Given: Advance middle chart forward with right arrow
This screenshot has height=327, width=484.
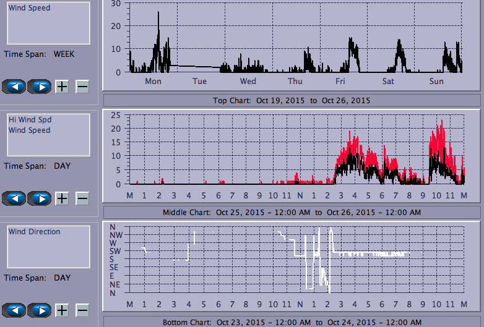Looking at the screenshot, I should [x=40, y=198].
